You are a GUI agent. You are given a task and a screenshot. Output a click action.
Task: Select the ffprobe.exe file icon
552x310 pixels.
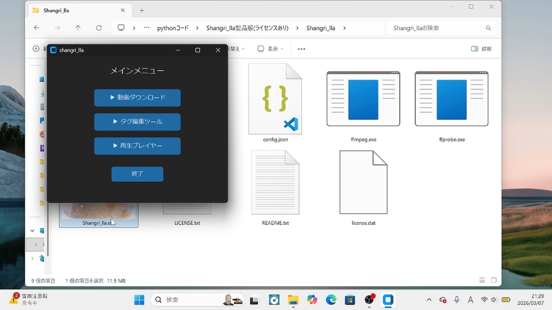pos(452,99)
